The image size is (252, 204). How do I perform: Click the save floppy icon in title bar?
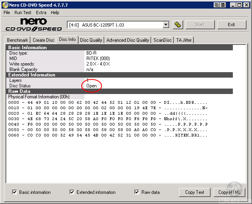click(x=223, y=5)
